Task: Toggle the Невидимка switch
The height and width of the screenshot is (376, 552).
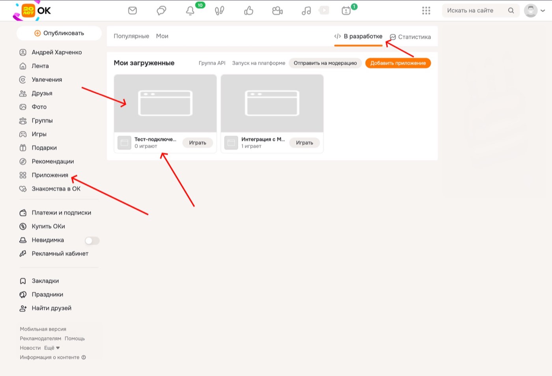Action: (x=92, y=240)
